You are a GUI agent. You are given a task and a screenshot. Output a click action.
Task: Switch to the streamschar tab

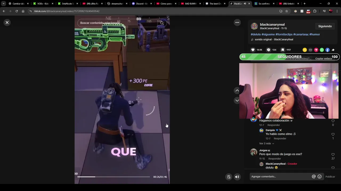coord(117,4)
